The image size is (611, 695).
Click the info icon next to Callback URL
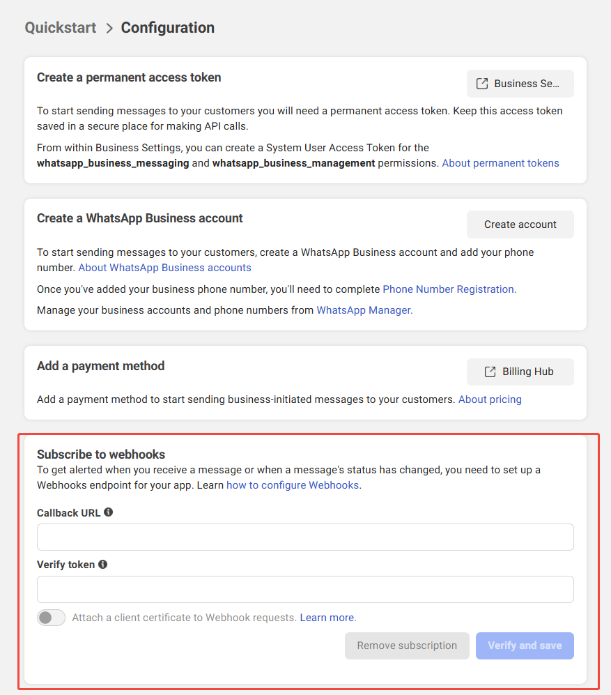[108, 512]
